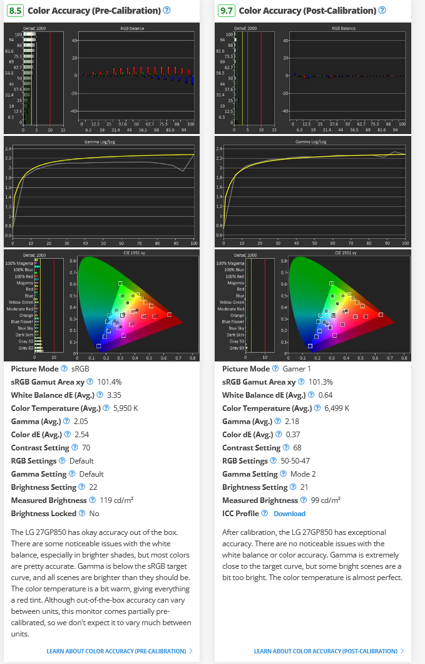The height and width of the screenshot is (664, 425).
Task: Click help icon next to post-calibration Picture Mode
Action: (x=275, y=368)
